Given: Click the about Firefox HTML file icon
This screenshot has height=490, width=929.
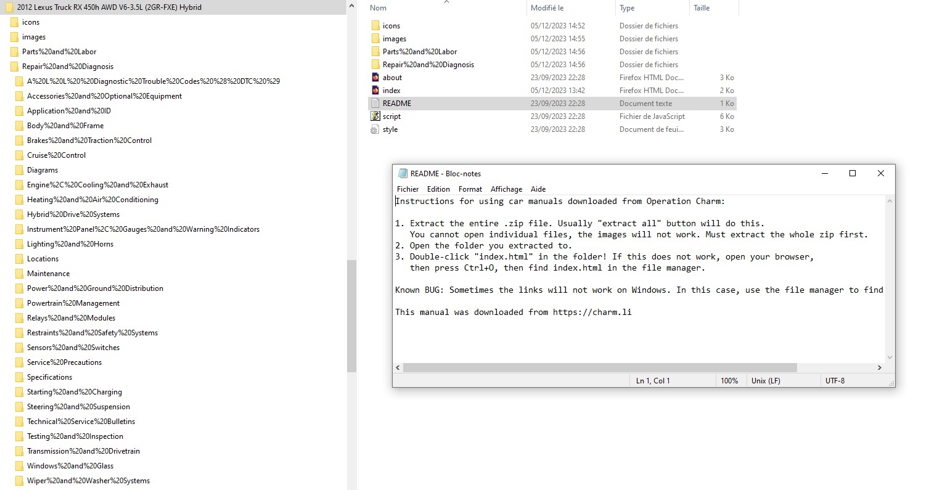Looking at the screenshot, I should click(375, 78).
